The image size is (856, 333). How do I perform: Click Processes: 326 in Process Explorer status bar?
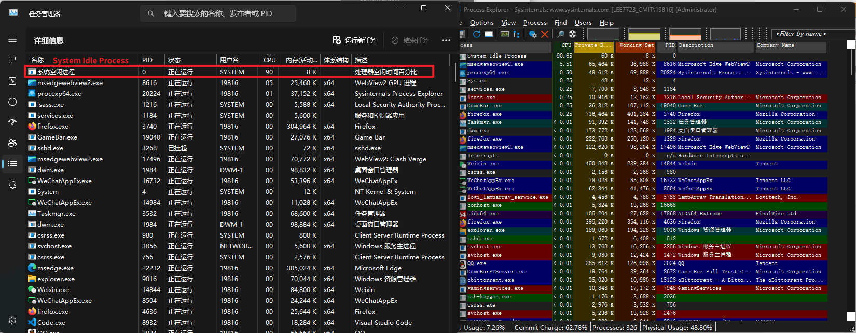click(x=615, y=328)
